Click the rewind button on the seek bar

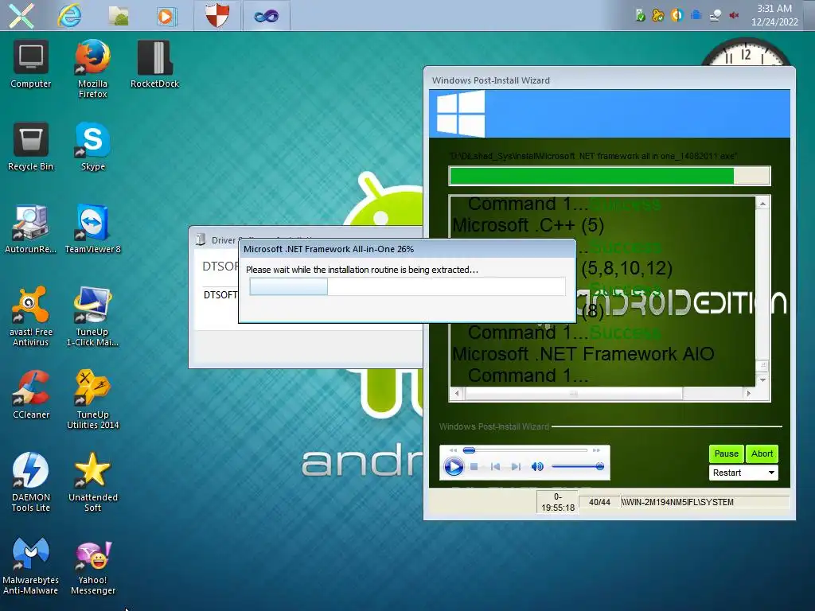(453, 450)
